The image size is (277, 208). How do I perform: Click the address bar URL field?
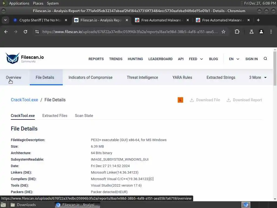click(130, 32)
